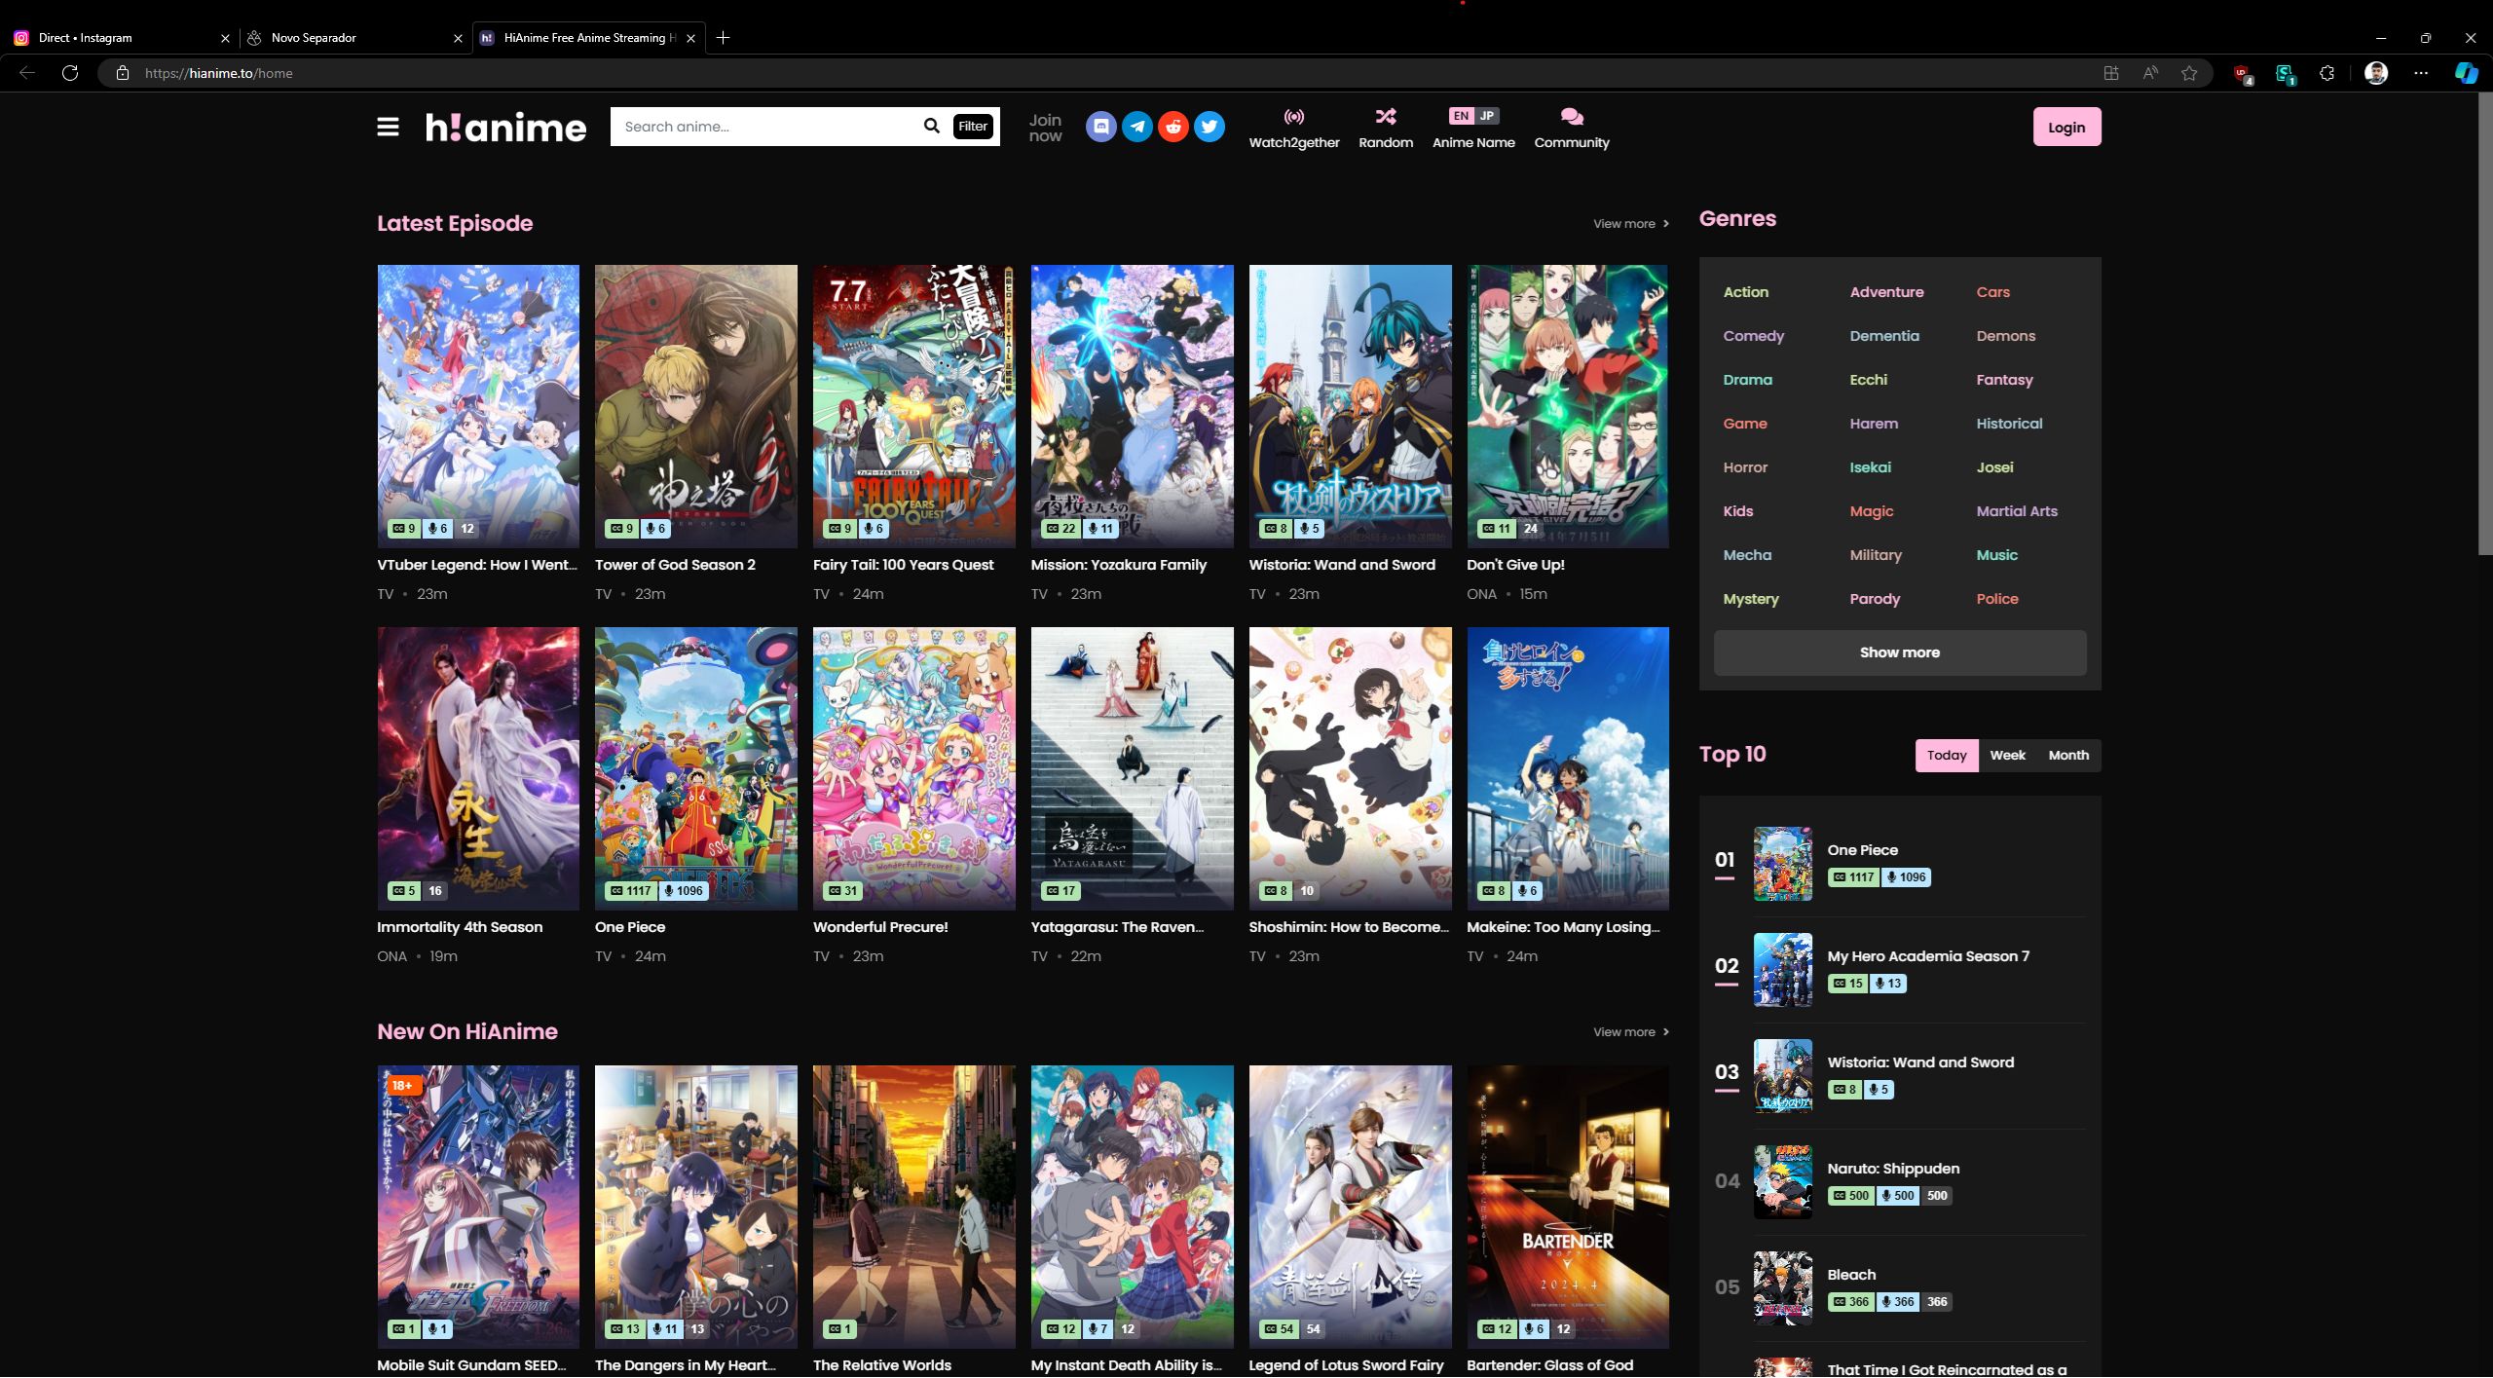This screenshot has width=2493, height=1378.
Task: Close the Novo Separador tab
Action: [458, 38]
